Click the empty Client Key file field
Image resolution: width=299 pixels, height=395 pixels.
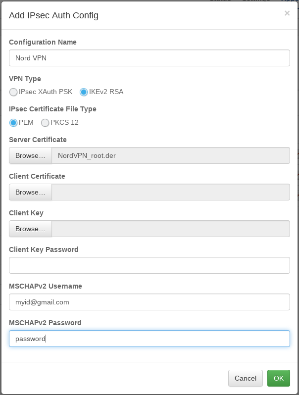tap(170, 229)
